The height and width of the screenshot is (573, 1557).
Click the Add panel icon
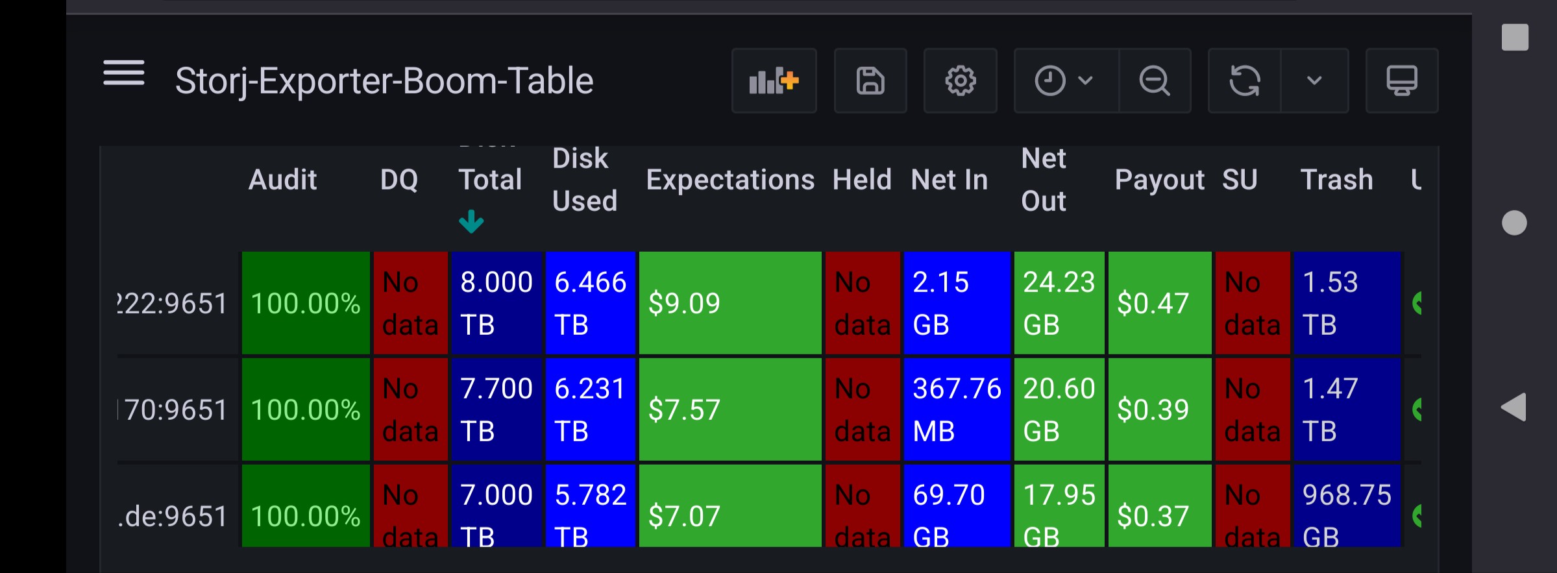tap(774, 81)
